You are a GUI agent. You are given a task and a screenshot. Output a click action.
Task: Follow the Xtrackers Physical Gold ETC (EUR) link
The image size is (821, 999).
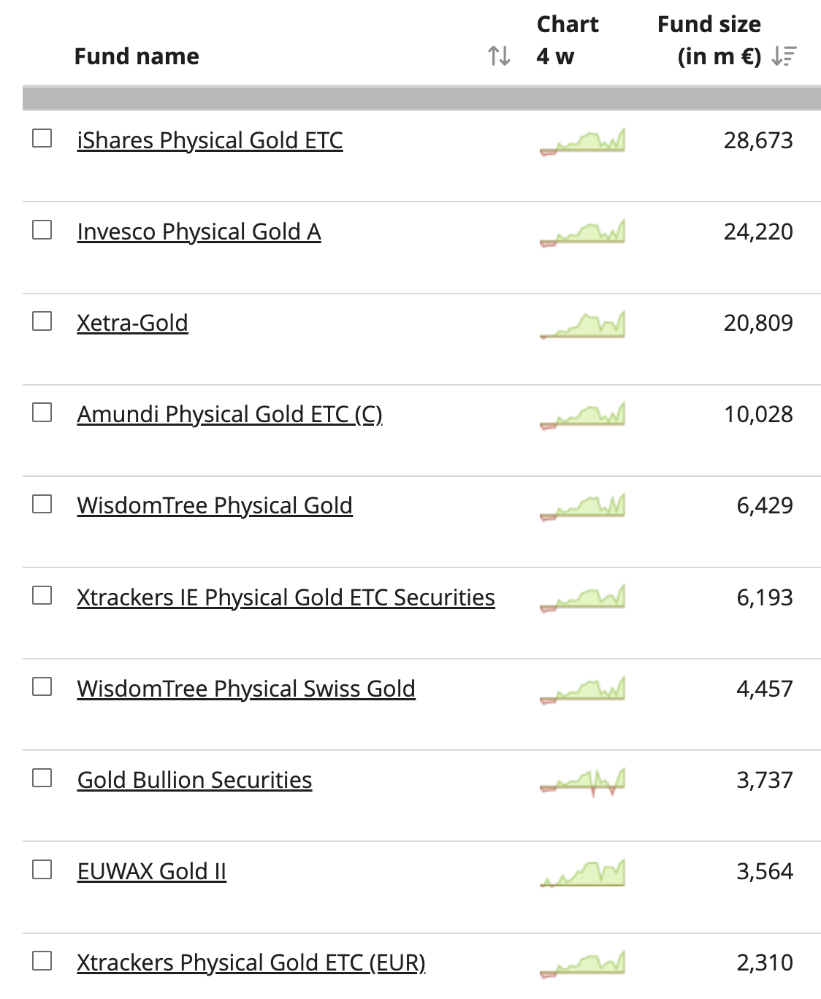click(x=251, y=962)
